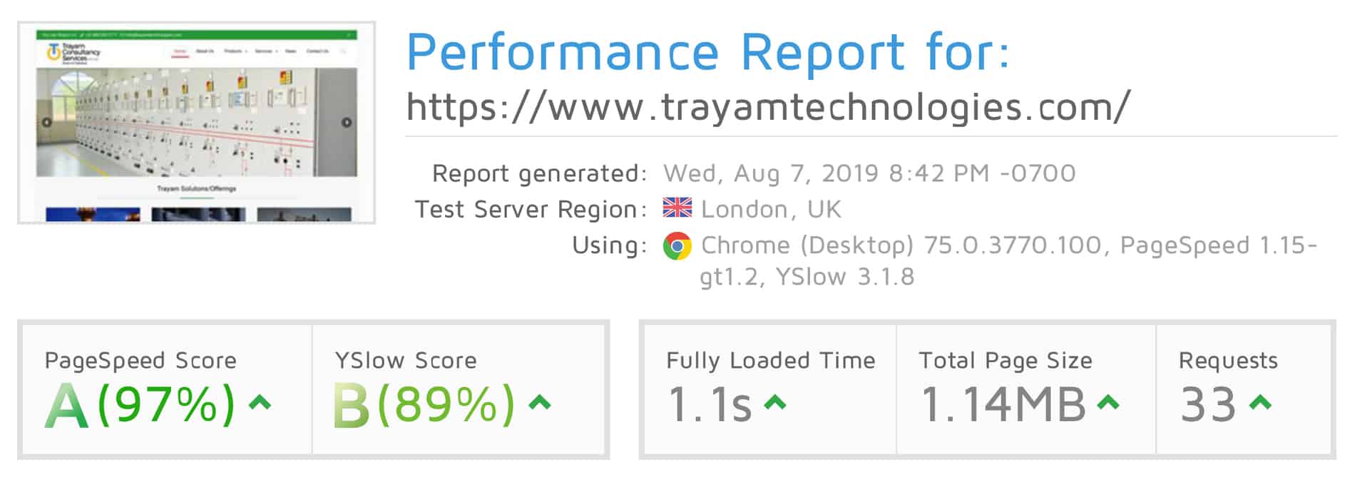Click the Total Page Size 1.14MB value
This screenshot has height=477, width=1355.
1003,404
